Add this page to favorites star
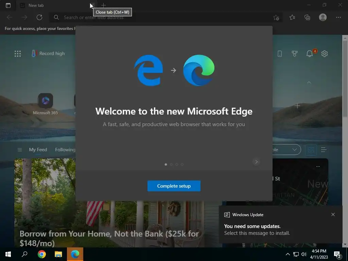The height and width of the screenshot is (261, 348). [x=276, y=18]
